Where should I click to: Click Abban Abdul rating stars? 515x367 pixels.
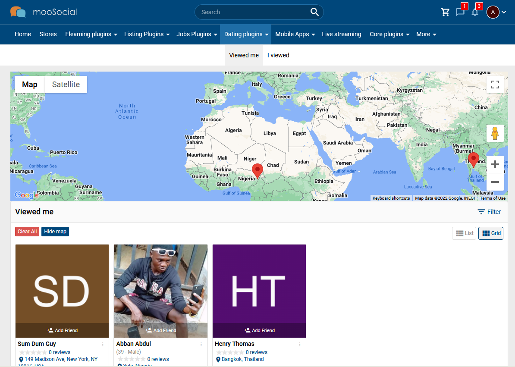[131, 359]
